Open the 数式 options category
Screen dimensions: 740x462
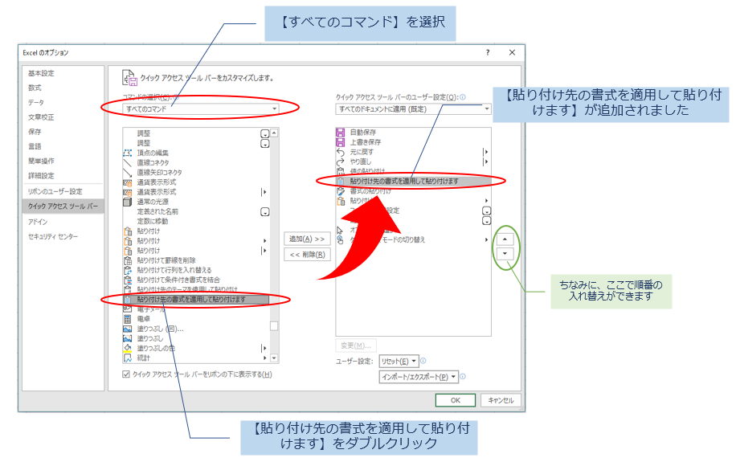35,88
